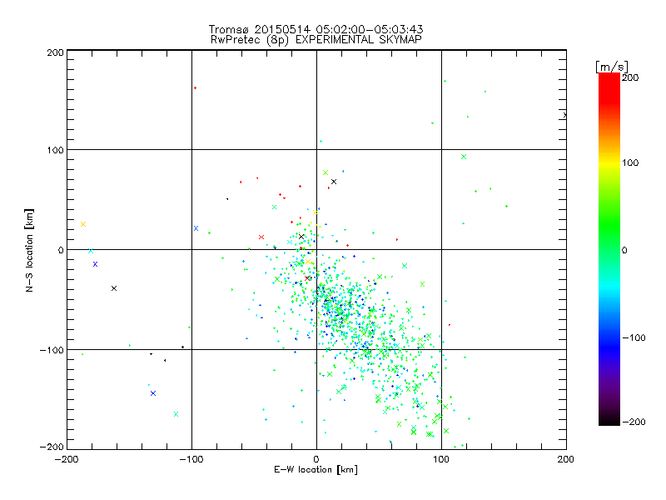The width and height of the screenshot is (666, 500).
Task: Click the 0 tick label on E-W axis
Action: point(316,459)
